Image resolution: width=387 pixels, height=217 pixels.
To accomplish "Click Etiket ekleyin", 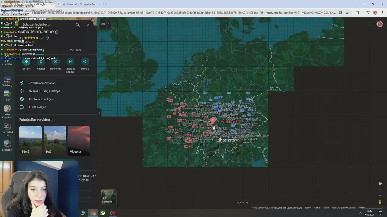I will [37, 107].
